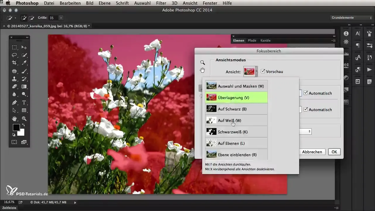This screenshot has height=211, width=375.
Task: Choose Auf Schwarz (B) view mode
Action: pos(236,109)
